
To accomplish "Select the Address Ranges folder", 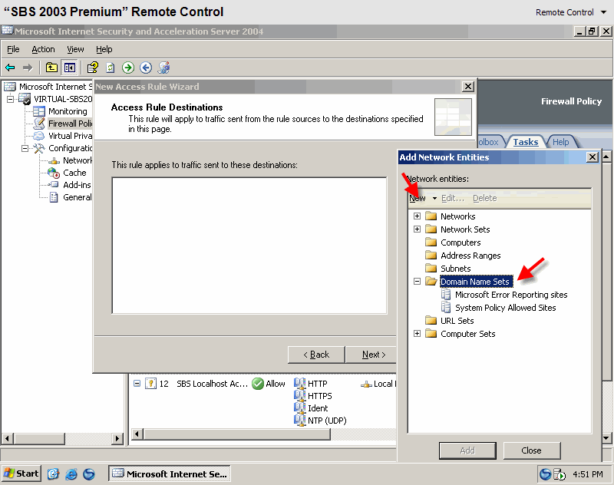I will pyautogui.click(x=470, y=256).
